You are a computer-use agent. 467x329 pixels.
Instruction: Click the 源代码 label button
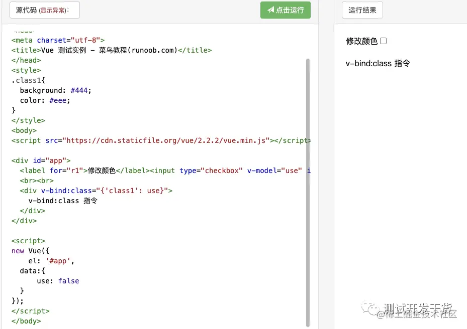(45, 10)
